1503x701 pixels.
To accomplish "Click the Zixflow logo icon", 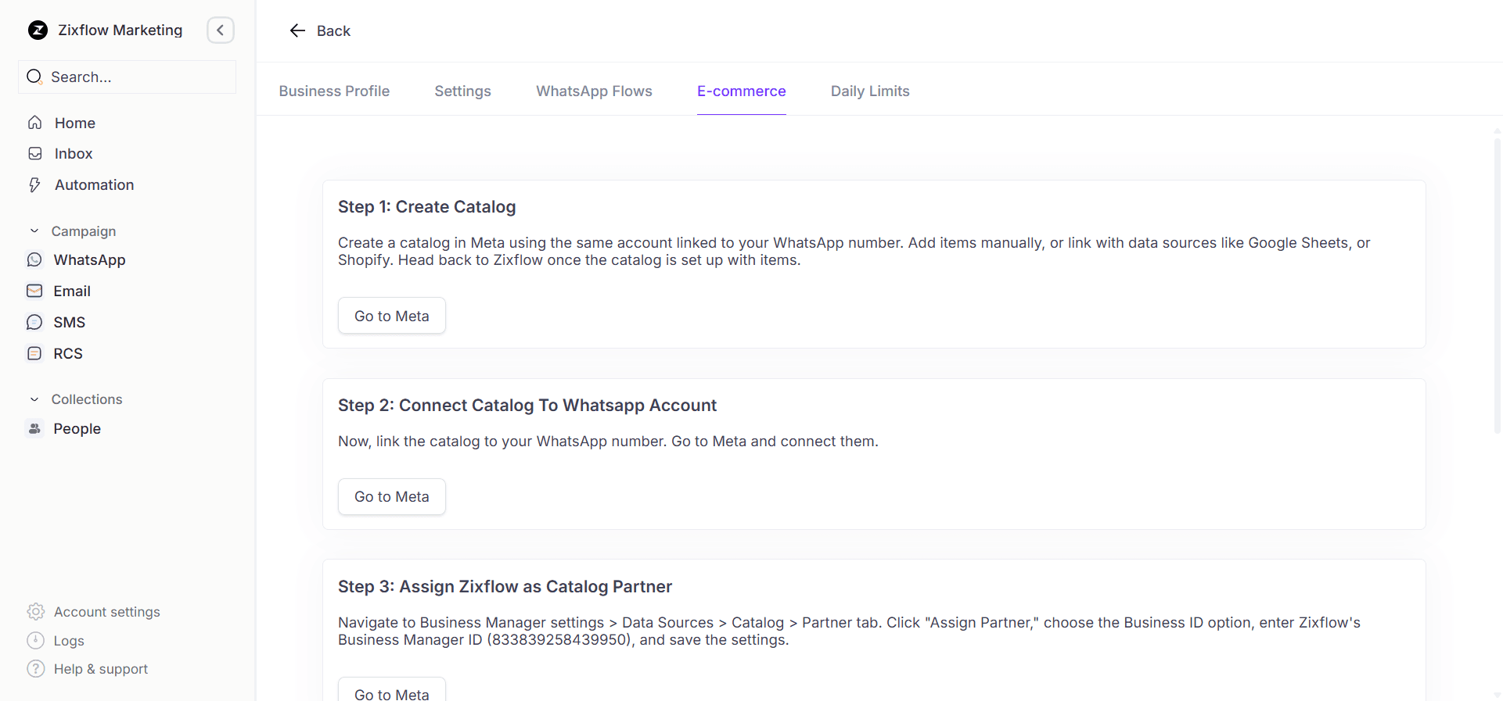I will pos(38,30).
